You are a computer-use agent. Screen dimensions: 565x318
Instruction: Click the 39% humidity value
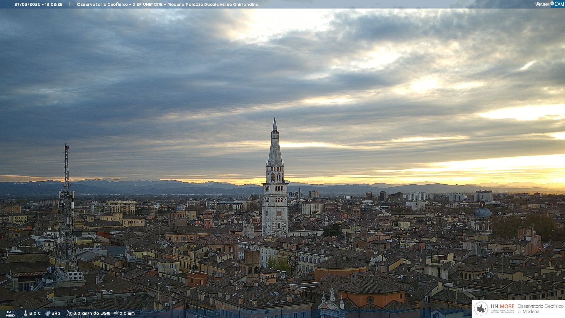coord(56,313)
